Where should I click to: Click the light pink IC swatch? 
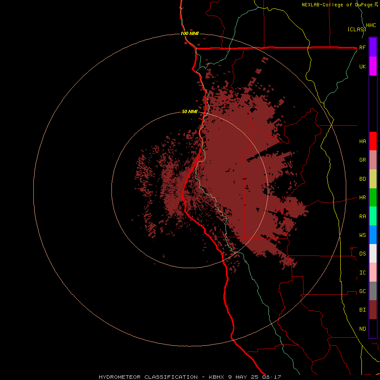373,272
